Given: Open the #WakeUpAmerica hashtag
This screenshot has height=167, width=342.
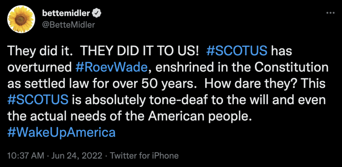Looking at the screenshot, I should (x=61, y=132).
